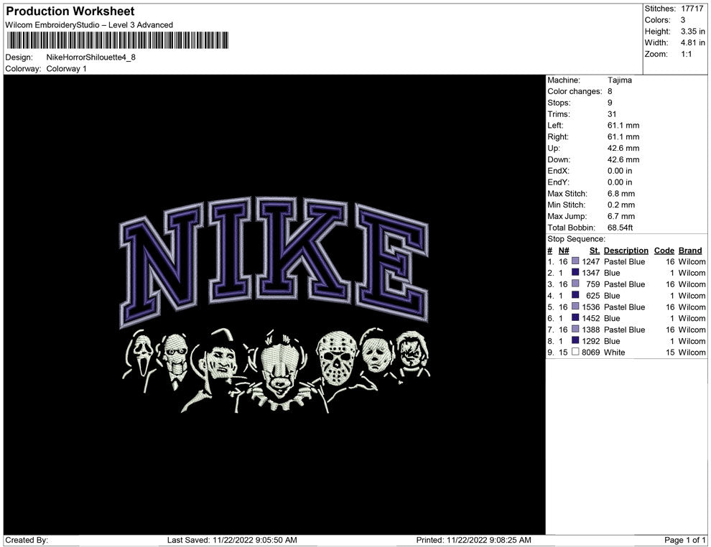Click the Description column header
The height and width of the screenshot is (547, 711).
click(626, 251)
